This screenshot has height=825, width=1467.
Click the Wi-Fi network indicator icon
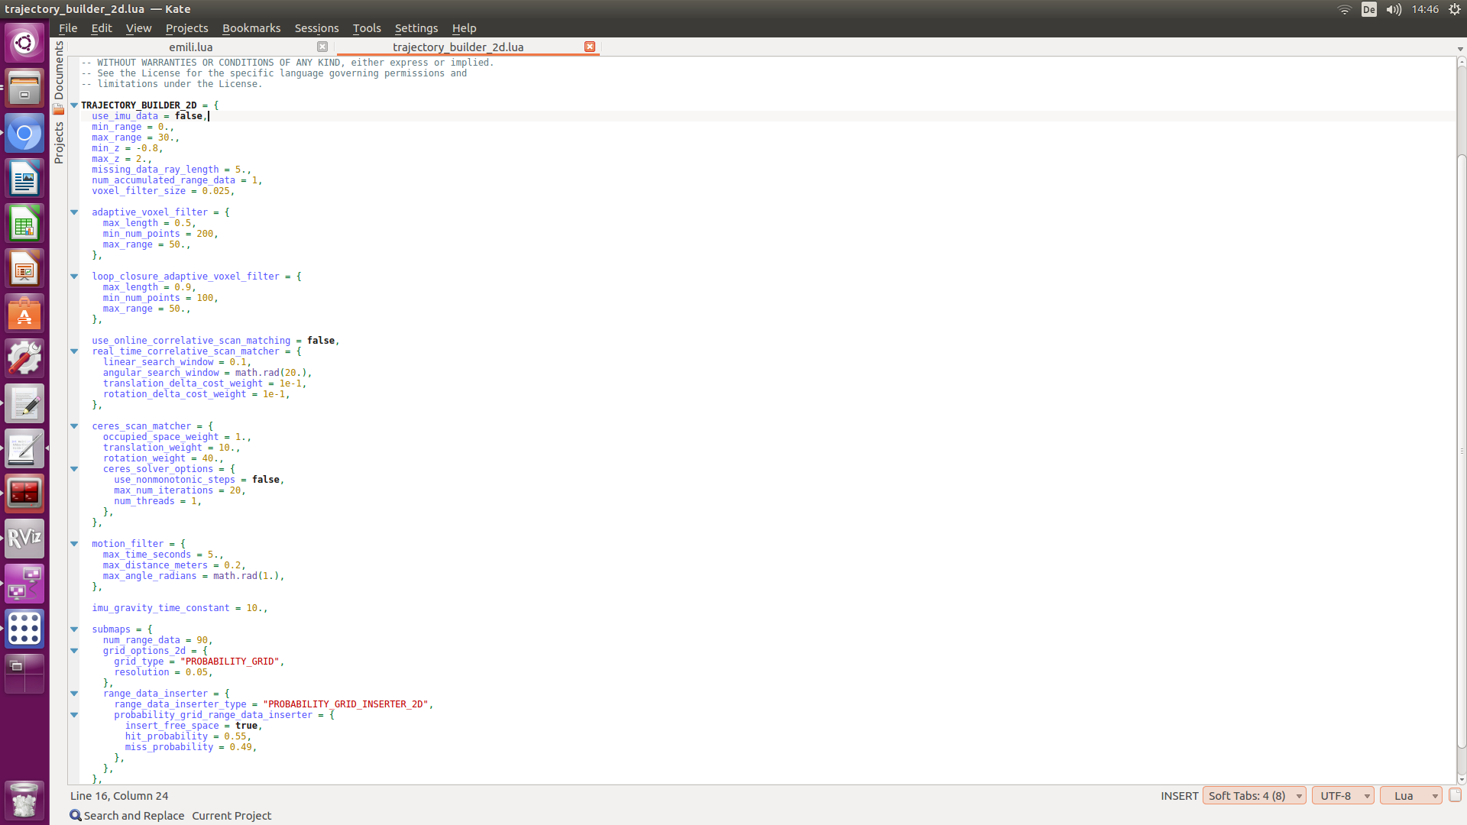pos(1344,9)
